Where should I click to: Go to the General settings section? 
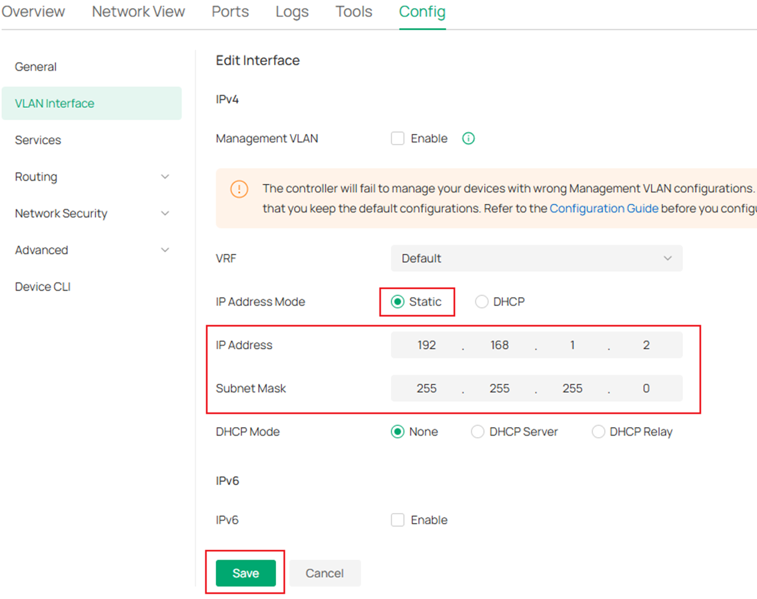(x=35, y=67)
